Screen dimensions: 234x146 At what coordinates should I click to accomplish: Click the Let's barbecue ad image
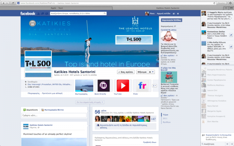point(169,77)
